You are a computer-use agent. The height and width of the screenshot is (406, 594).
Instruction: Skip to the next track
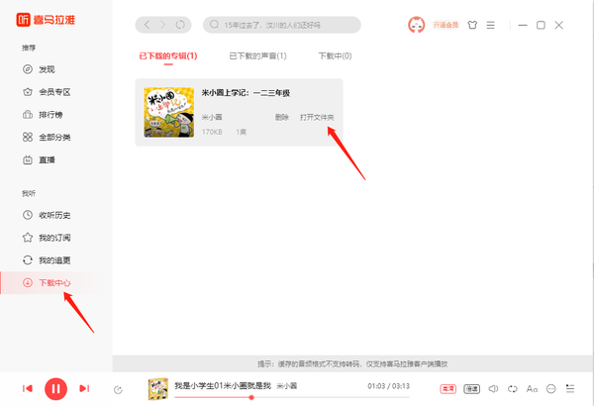pos(84,388)
